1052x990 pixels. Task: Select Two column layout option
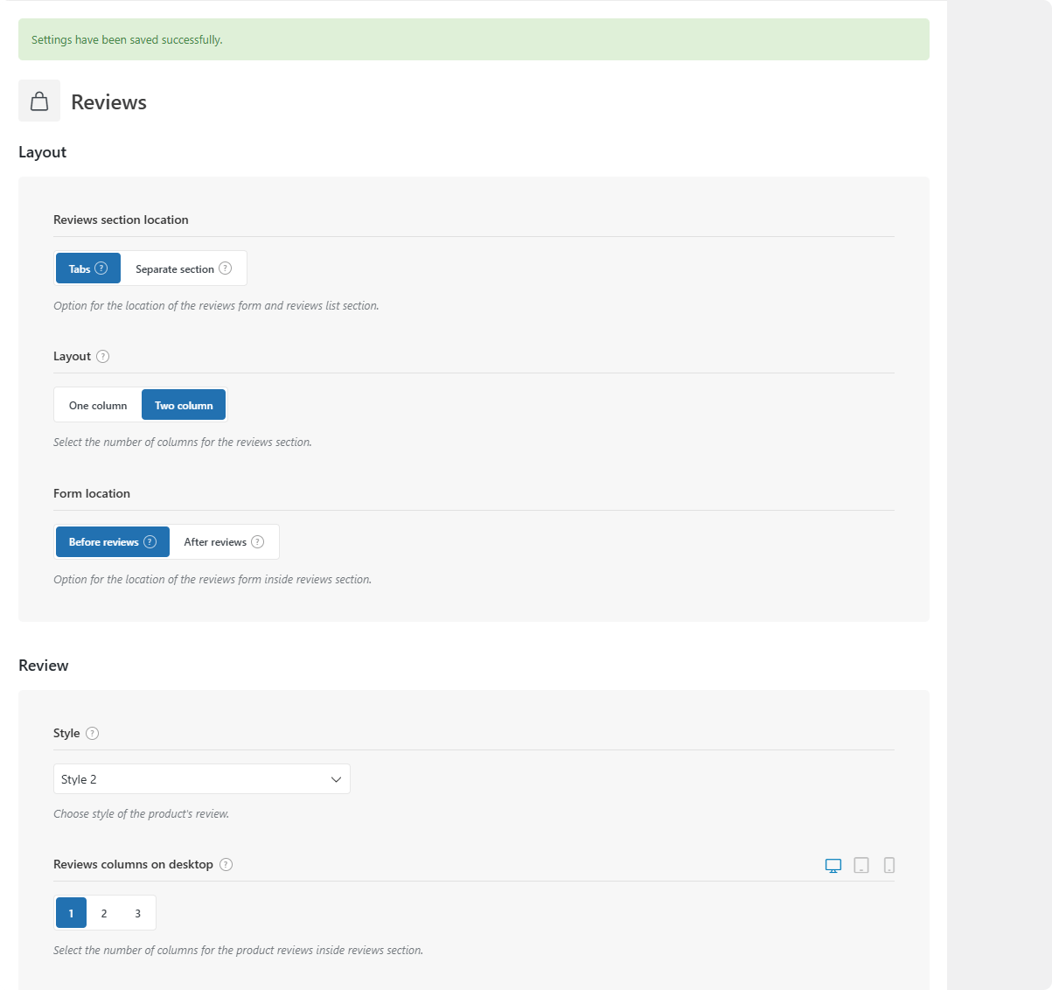coord(184,405)
